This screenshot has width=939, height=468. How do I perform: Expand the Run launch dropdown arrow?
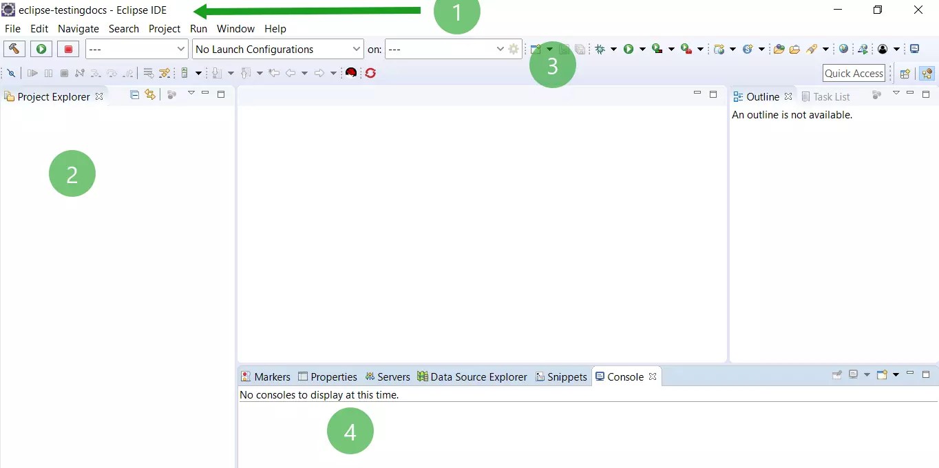click(x=642, y=49)
